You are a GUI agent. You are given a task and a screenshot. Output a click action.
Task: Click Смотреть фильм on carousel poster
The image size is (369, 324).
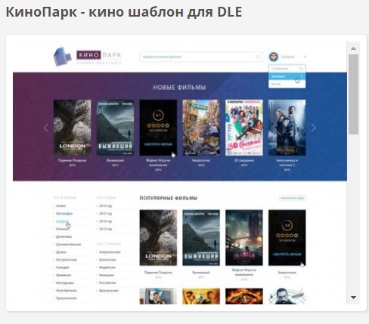point(158,144)
